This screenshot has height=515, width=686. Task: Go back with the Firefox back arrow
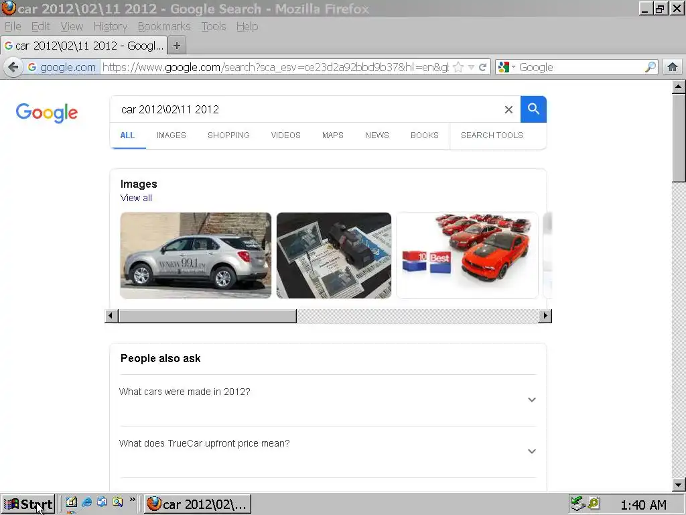13,67
